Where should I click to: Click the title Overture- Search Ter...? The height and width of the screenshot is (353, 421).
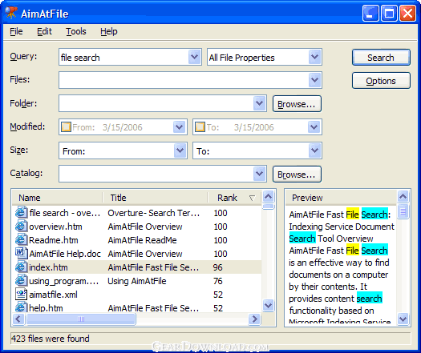tap(154, 213)
